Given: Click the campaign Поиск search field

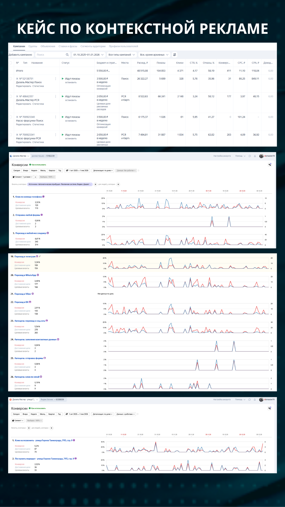Looking at the screenshot, I should tap(50, 55).
